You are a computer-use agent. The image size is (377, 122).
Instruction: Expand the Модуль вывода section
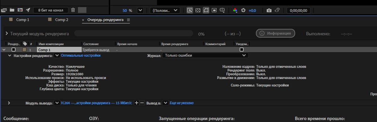(x=9, y=103)
